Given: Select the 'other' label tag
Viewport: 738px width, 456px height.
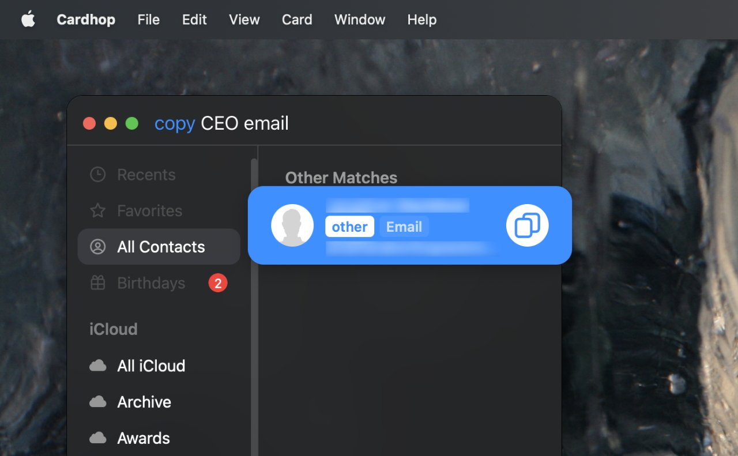Looking at the screenshot, I should click(x=349, y=227).
